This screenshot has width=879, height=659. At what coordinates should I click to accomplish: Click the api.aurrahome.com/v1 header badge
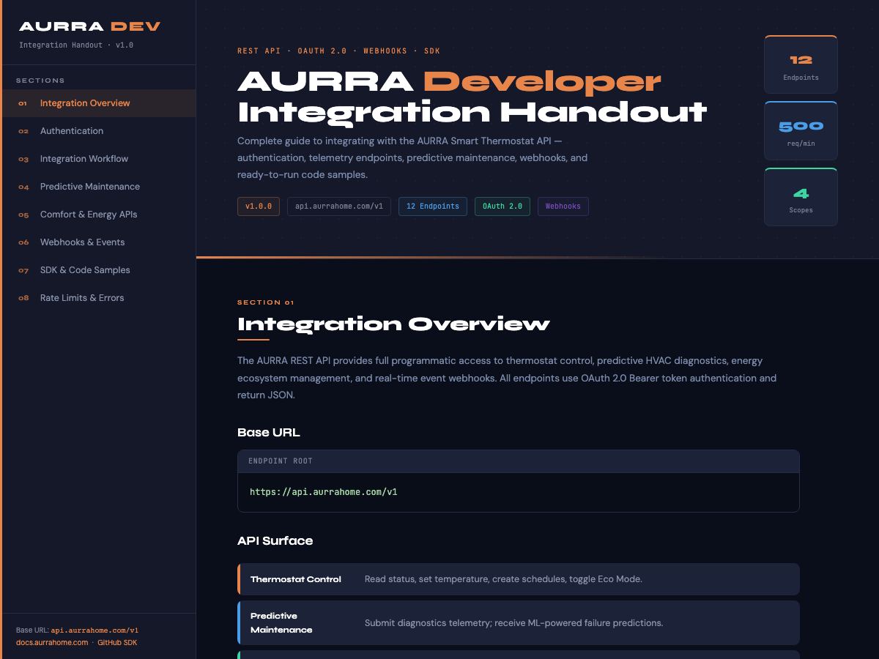point(339,206)
